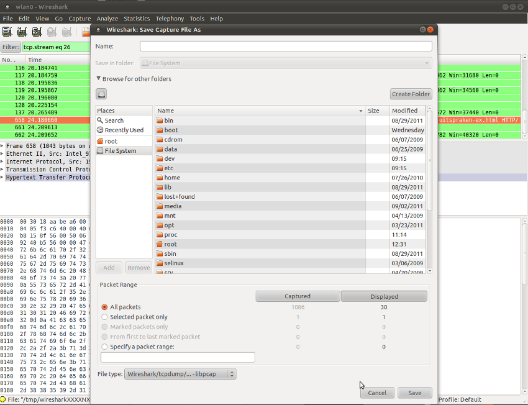The image size is (528, 405).
Task: Click the bin folder icon
Action: 160,121
